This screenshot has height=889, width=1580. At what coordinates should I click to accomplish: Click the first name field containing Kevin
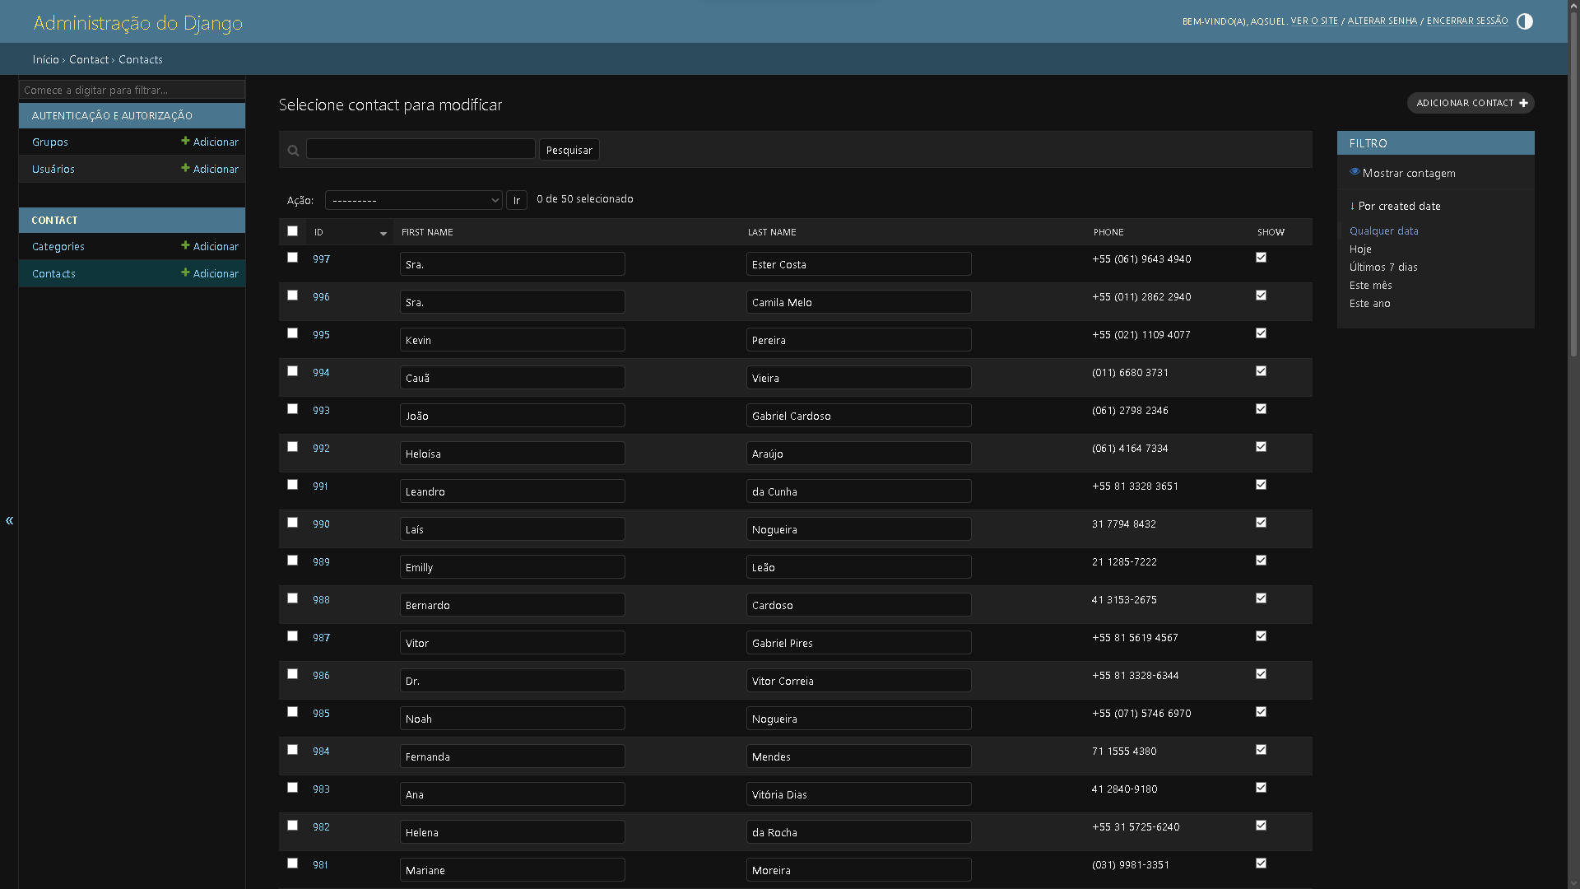[512, 340]
